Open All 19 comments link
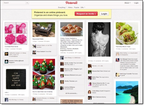This screenshot has width=145, height=106. coord(71,93)
